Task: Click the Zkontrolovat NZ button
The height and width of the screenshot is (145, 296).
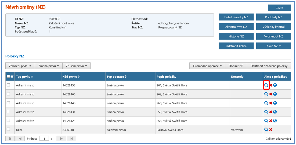Action: click(x=236, y=27)
